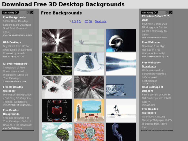Click the left AdChoices label
This screenshot has height=141, width=188.
click(9, 13)
